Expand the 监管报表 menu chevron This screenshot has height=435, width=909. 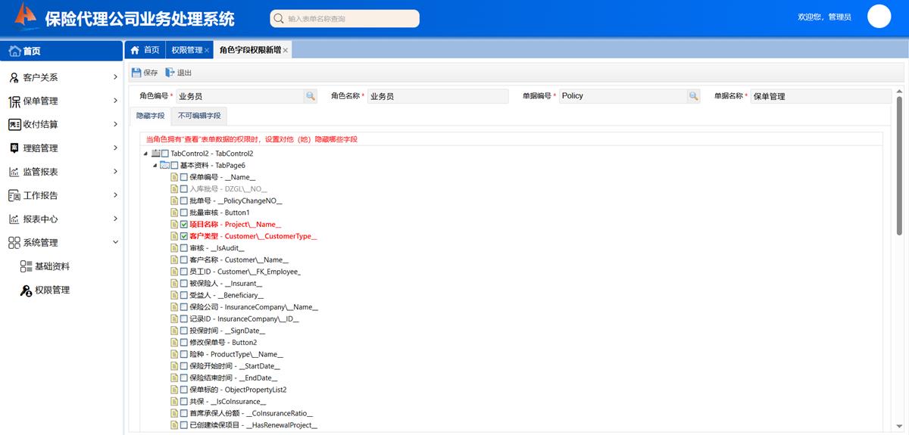115,172
